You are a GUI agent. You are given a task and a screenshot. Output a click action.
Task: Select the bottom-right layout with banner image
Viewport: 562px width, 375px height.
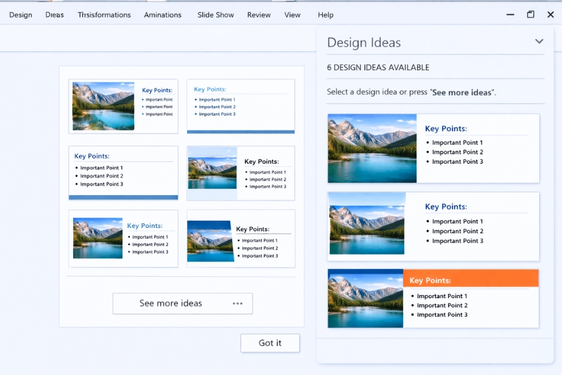pos(240,239)
